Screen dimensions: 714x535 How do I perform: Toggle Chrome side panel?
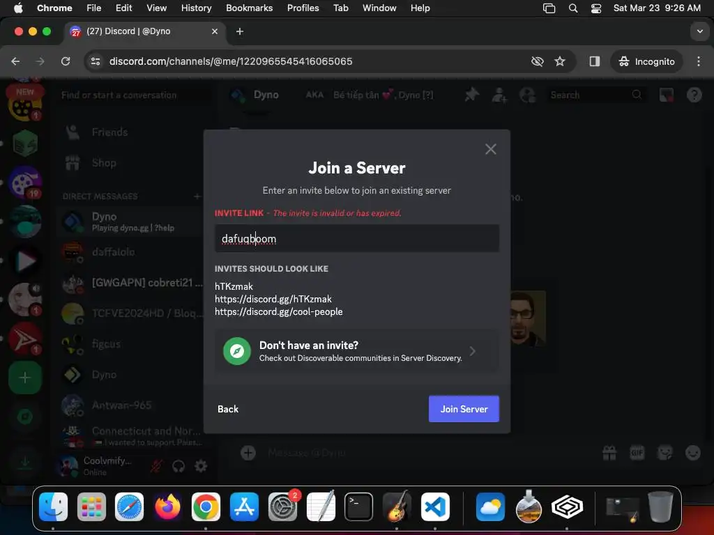coord(594,61)
